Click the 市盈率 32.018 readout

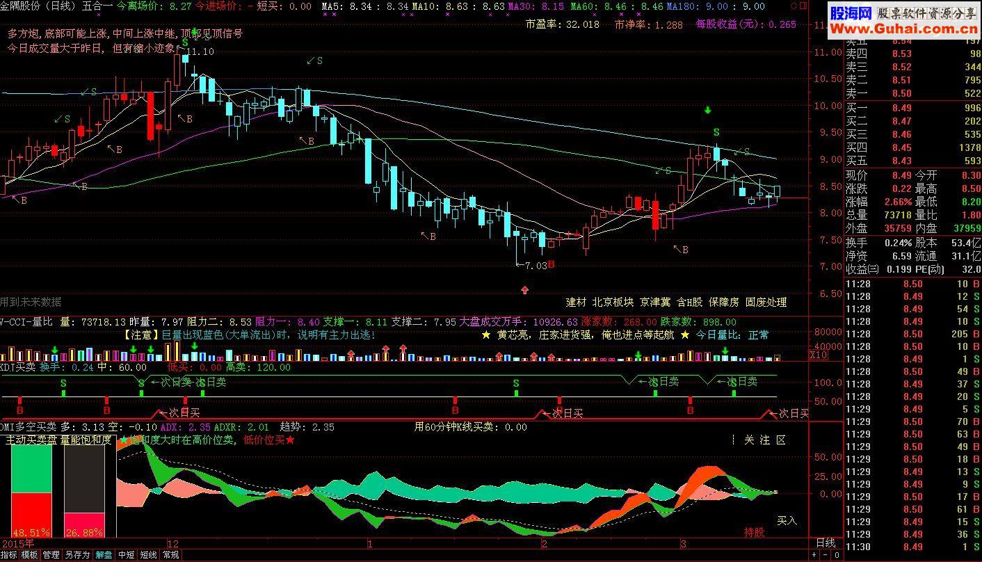click(x=563, y=24)
